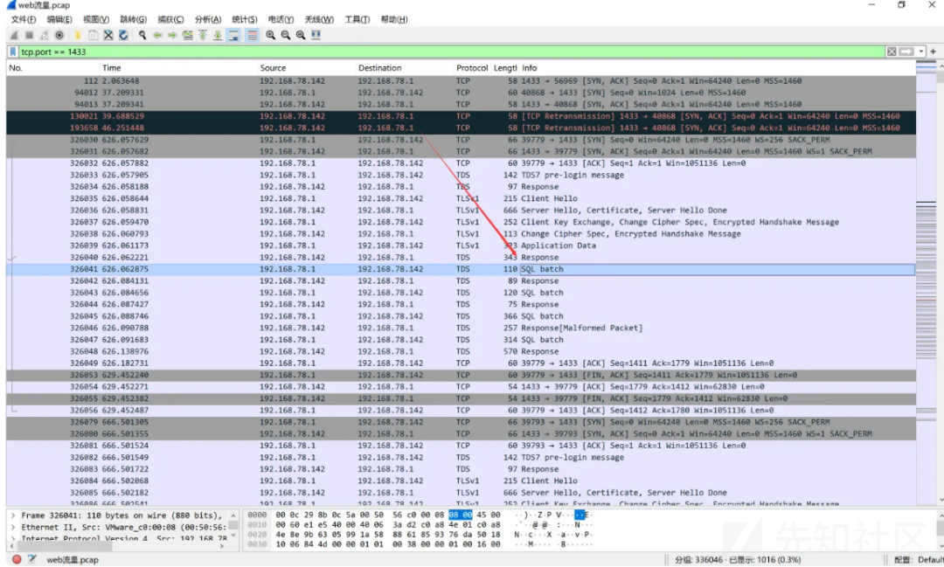Viewport: 944px width, 567px height.
Task: Select packet 326046 Response Malformed Packet row
Action: pyautogui.click(x=461, y=328)
